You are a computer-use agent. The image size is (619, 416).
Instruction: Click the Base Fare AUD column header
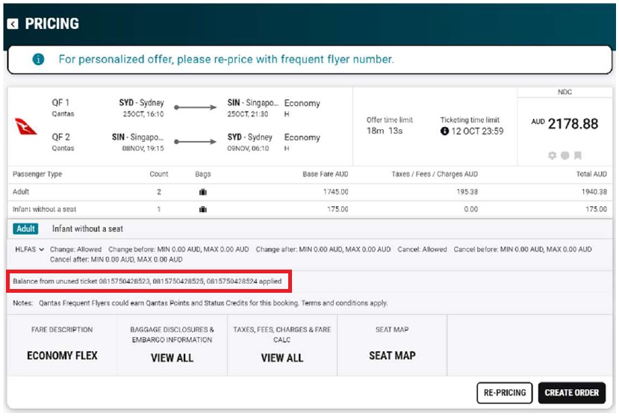[x=326, y=174]
